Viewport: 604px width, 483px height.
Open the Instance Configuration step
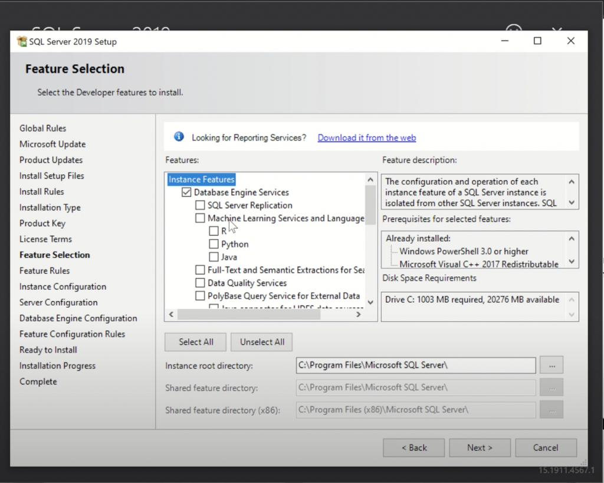(63, 286)
